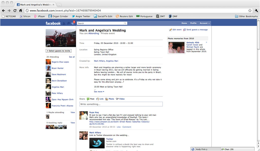
Task: Select the Video share option
Action: 120,99
